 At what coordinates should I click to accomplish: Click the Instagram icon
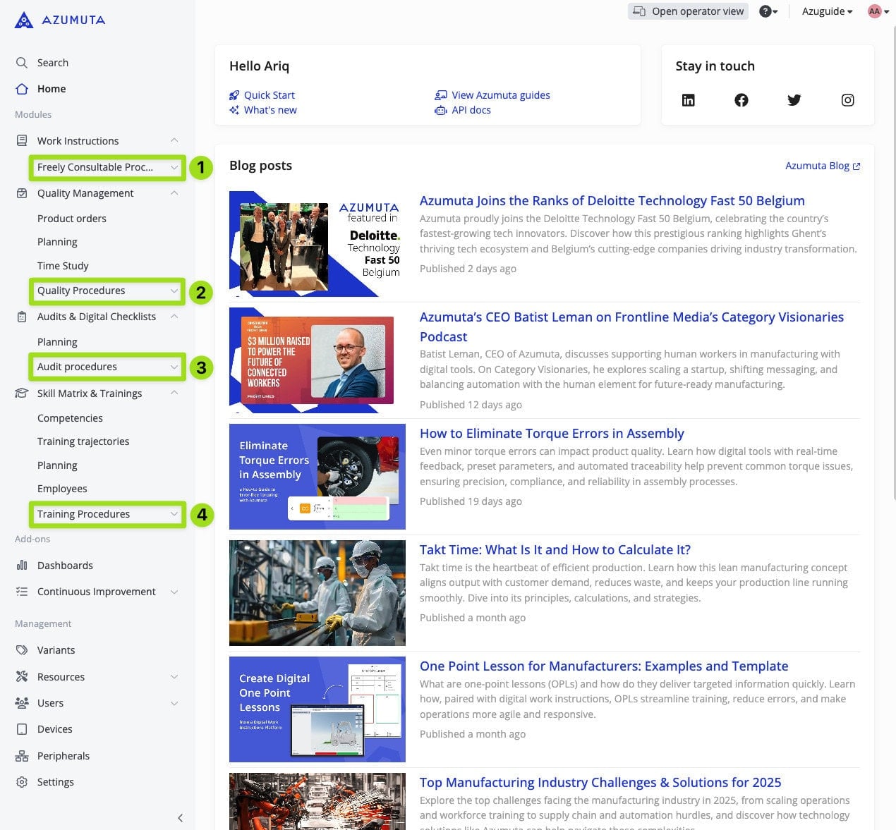point(847,100)
